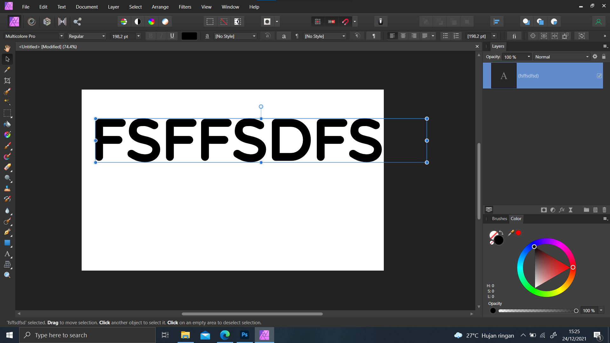This screenshot has height=343, width=610.
Task: Select the Artistic Text tool
Action: [7, 254]
